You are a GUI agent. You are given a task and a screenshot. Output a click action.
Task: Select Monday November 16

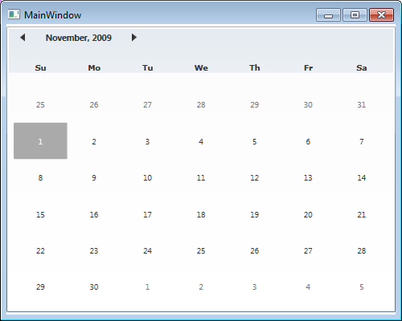[x=94, y=214]
